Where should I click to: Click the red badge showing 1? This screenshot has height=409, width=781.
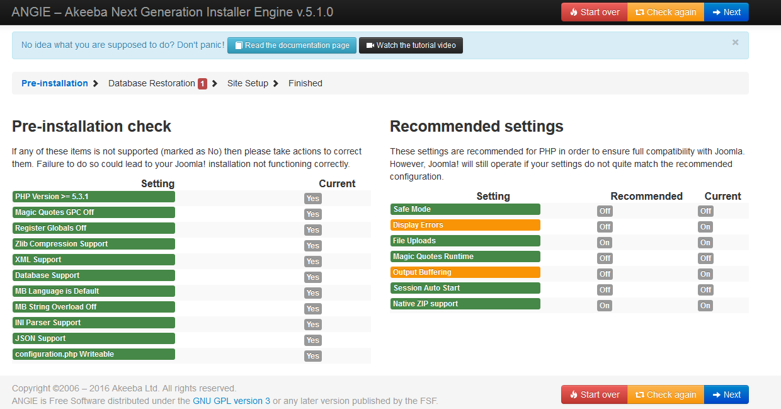pyautogui.click(x=202, y=83)
